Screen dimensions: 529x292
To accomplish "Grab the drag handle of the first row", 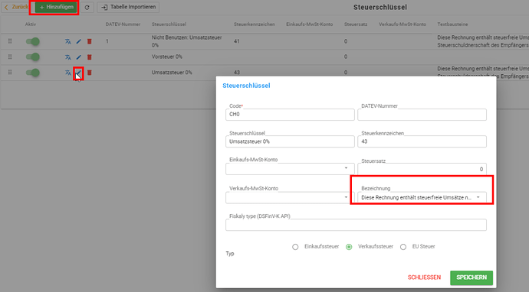I will (x=10, y=41).
